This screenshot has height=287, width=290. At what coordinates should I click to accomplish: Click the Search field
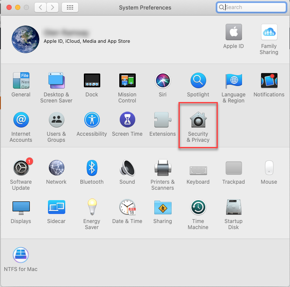[252, 7]
